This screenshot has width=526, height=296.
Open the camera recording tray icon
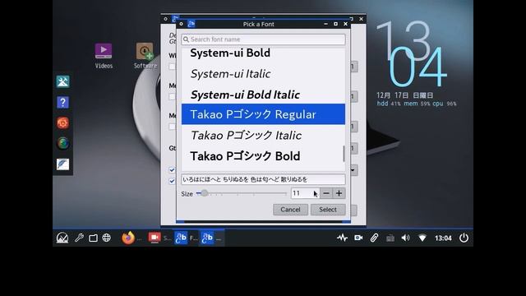coord(358,238)
